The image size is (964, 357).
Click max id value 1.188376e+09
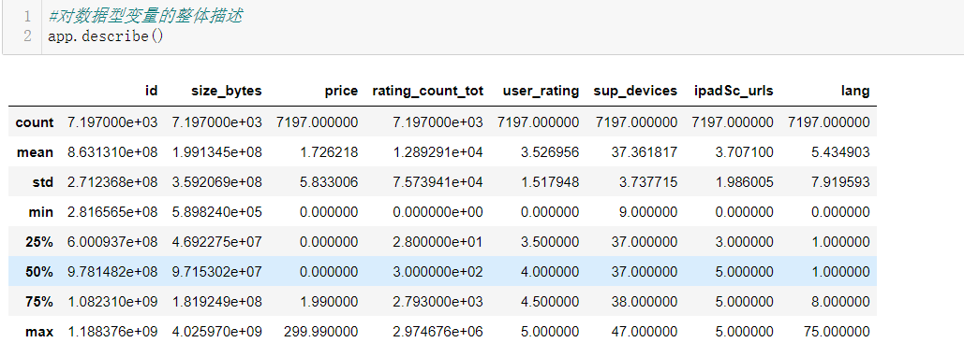pos(112,333)
